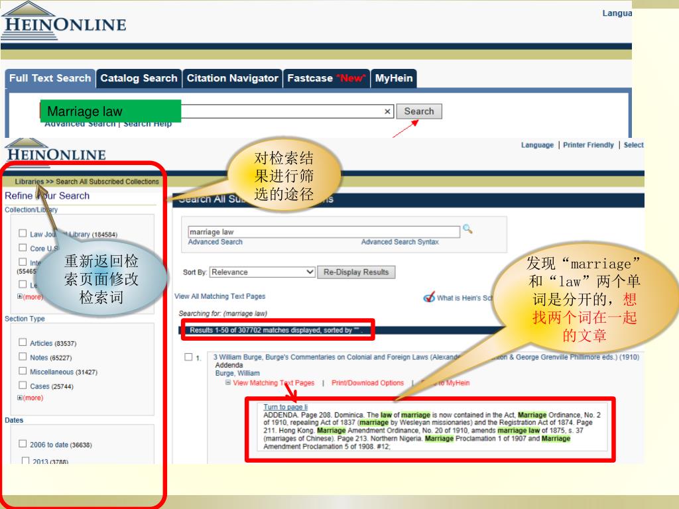
Task: Click the Libraries breadcrumb link
Action: tap(29, 182)
